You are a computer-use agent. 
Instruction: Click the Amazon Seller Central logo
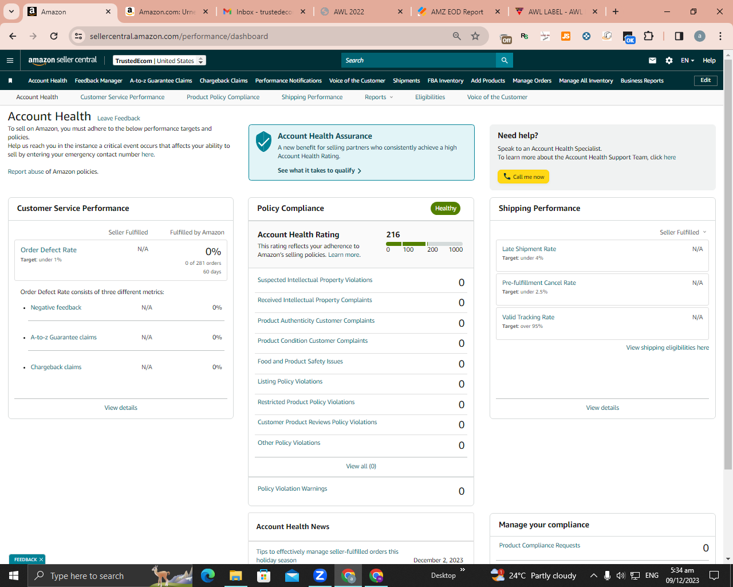(x=62, y=60)
